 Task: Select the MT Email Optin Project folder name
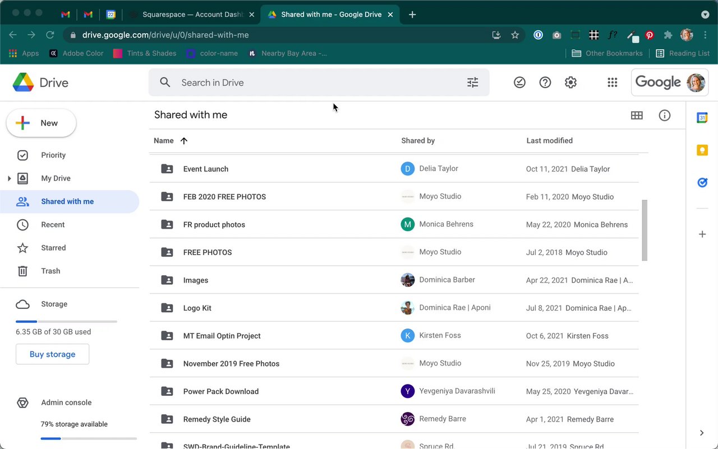coord(222,336)
